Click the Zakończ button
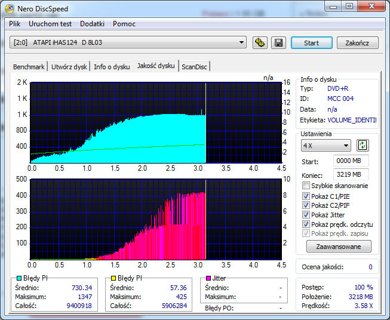Viewport: 390px width, 320px height. click(x=357, y=43)
